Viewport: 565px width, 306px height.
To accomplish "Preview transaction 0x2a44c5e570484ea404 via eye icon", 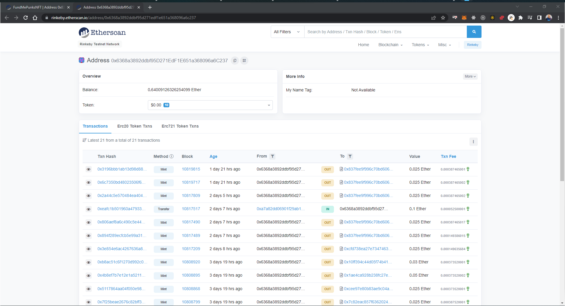I will 88,196.
